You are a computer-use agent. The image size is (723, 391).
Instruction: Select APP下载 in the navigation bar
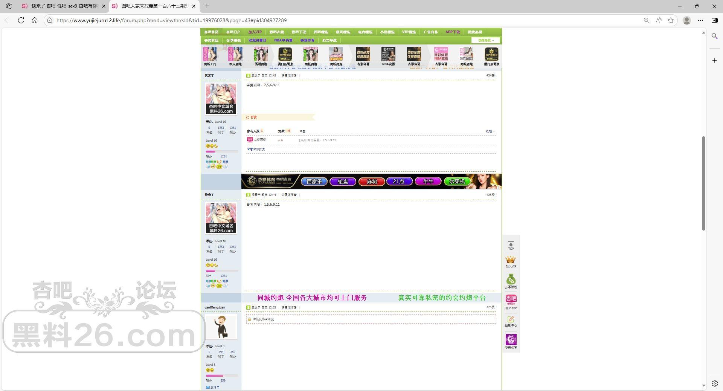[x=453, y=32]
